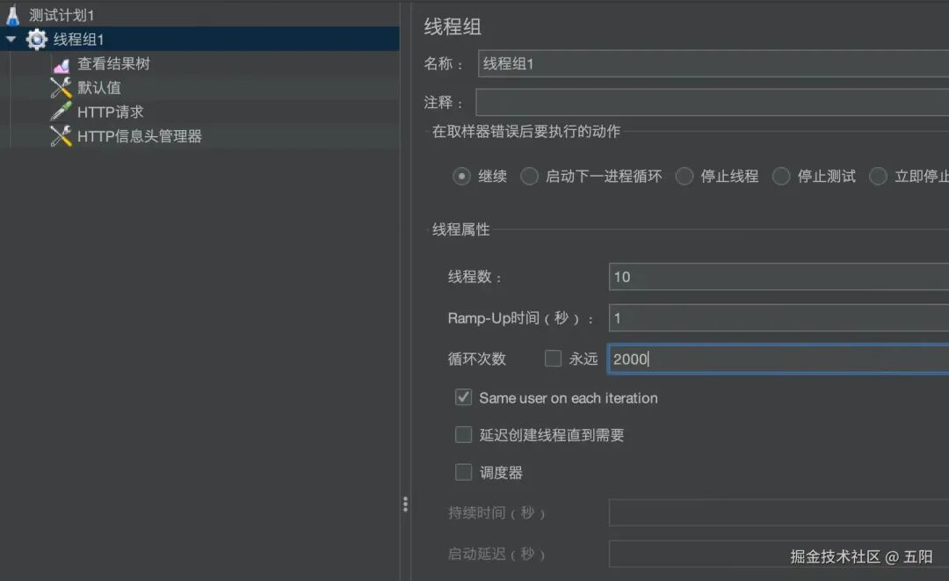The height and width of the screenshot is (581, 949).
Task: Select the 停止线程 radio button
Action: coord(685,176)
